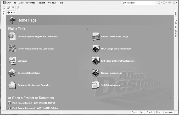Open the back button history dropdown arrow

[x=161, y=3]
